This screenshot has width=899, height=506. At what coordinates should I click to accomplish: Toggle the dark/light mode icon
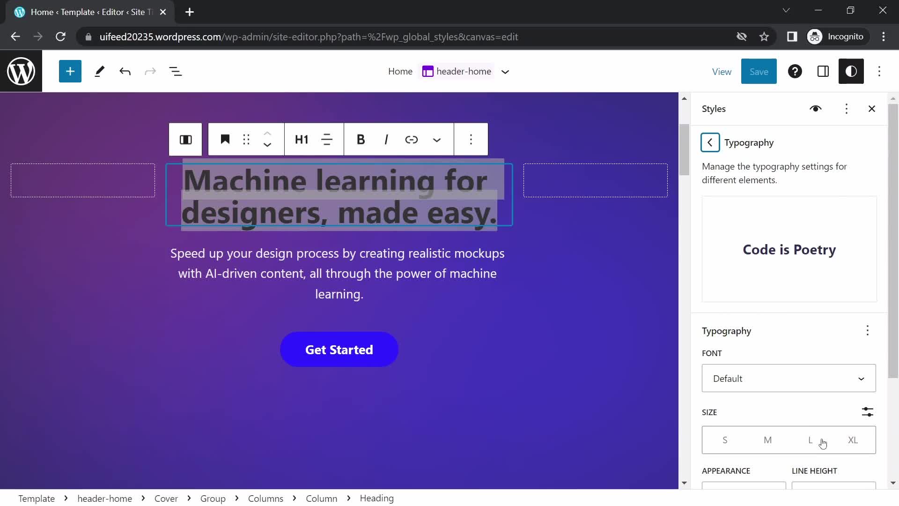tap(852, 71)
